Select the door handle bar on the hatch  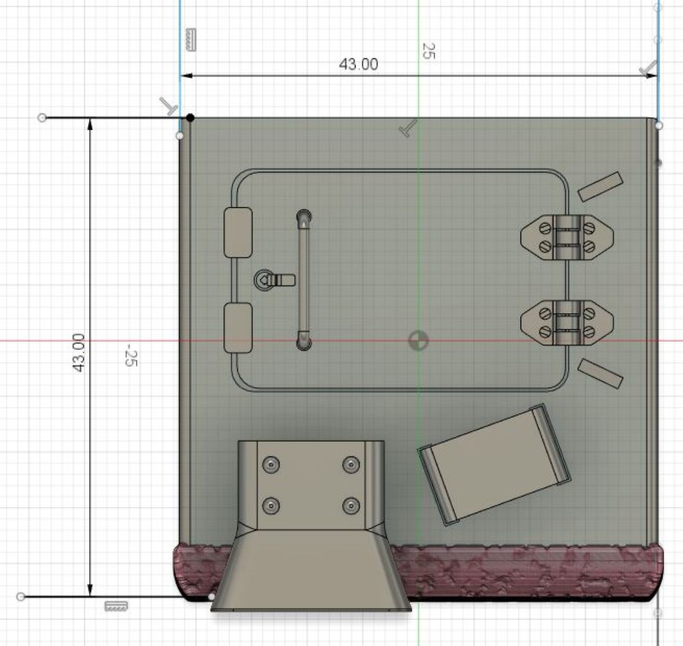coord(304,280)
